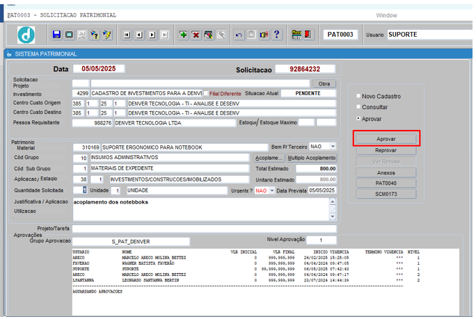Click the SCM0173 button
This screenshot has width=476, height=319.
point(386,194)
